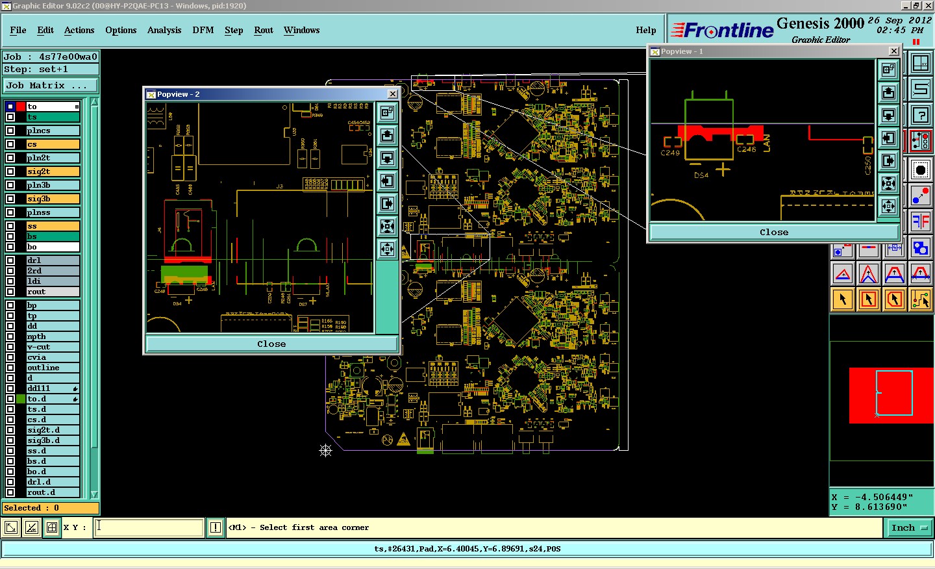The image size is (935, 569).
Task: Open the Help menu
Action: point(646,30)
